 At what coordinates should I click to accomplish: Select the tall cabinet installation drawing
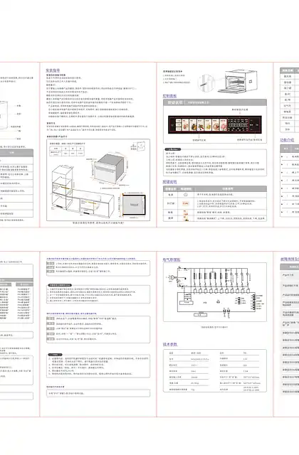click(62, 187)
